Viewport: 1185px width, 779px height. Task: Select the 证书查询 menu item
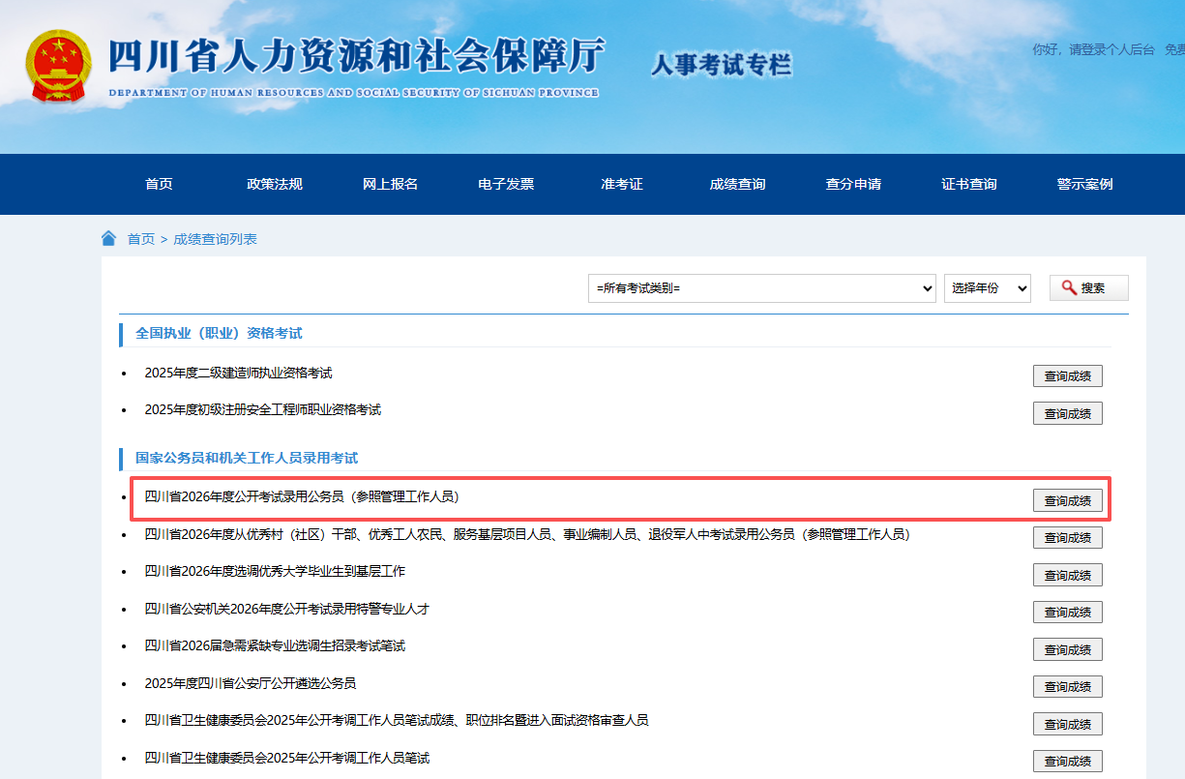[969, 184]
